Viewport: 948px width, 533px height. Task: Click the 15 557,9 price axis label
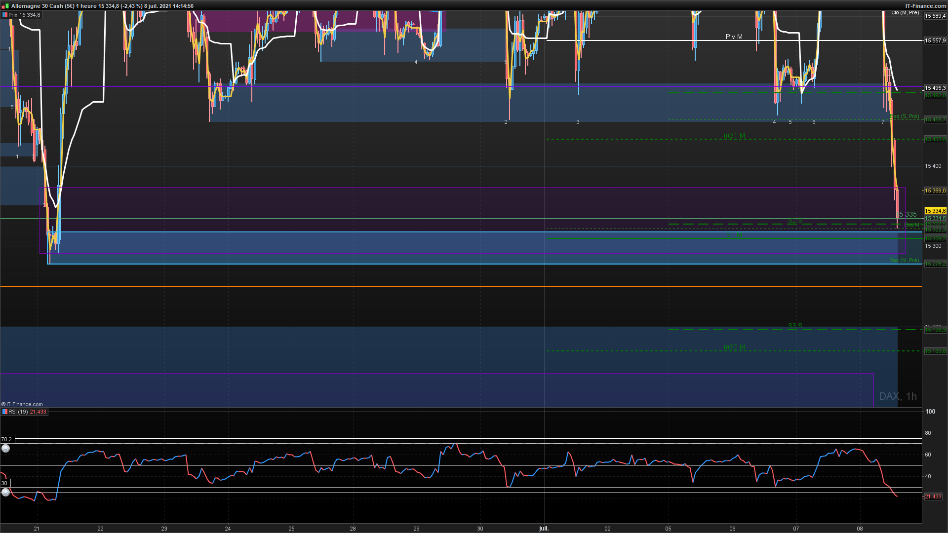(935, 40)
